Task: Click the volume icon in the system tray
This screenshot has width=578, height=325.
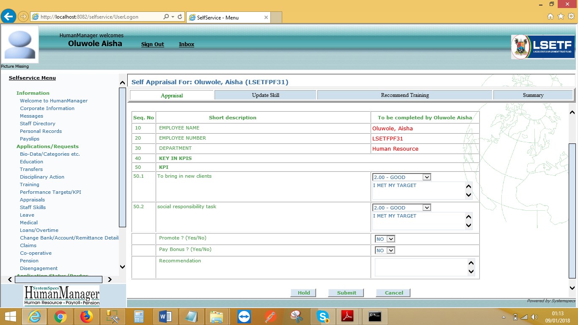Action: tap(534, 317)
